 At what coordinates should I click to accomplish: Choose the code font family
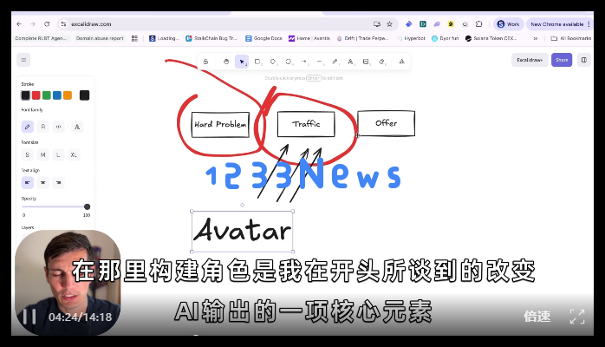(x=58, y=127)
